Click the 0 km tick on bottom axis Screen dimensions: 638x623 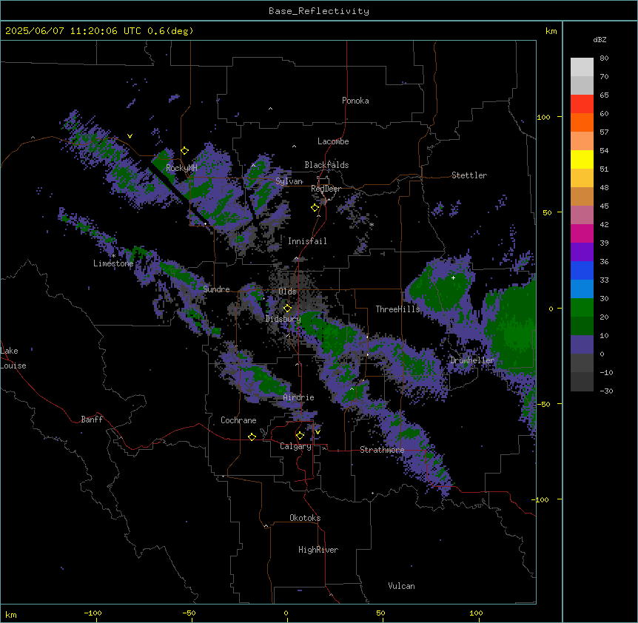[x=286, y=613]
